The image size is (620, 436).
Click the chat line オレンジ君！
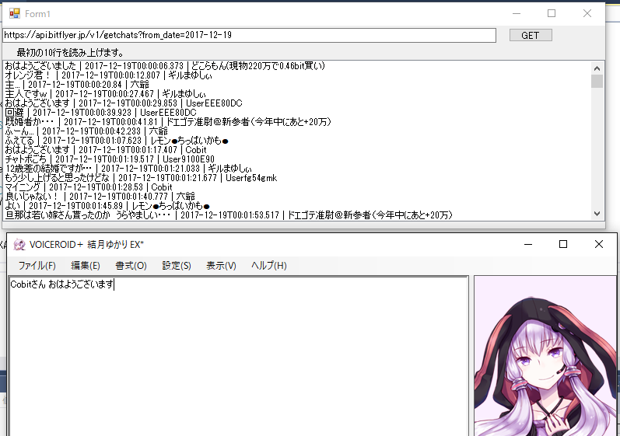click(x=108, y=75)
